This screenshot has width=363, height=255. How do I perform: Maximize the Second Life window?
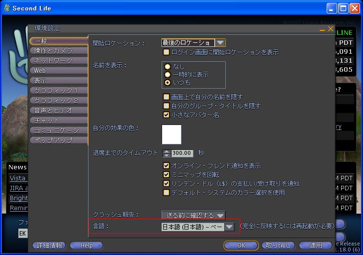(x=343, y=8)
